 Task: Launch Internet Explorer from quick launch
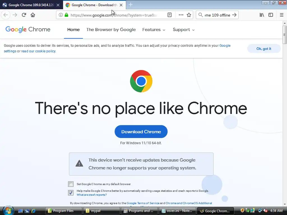(x=34, y=211)
